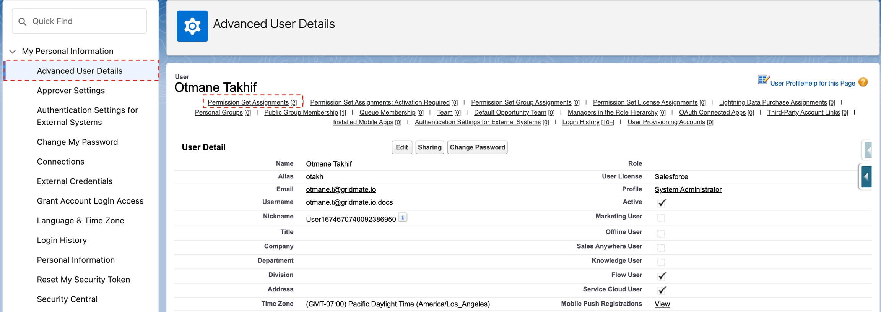The width and height of the screenshot is (881, 312).
Task: Toggle the Marketing User checkbox
Action: [661, 218]
